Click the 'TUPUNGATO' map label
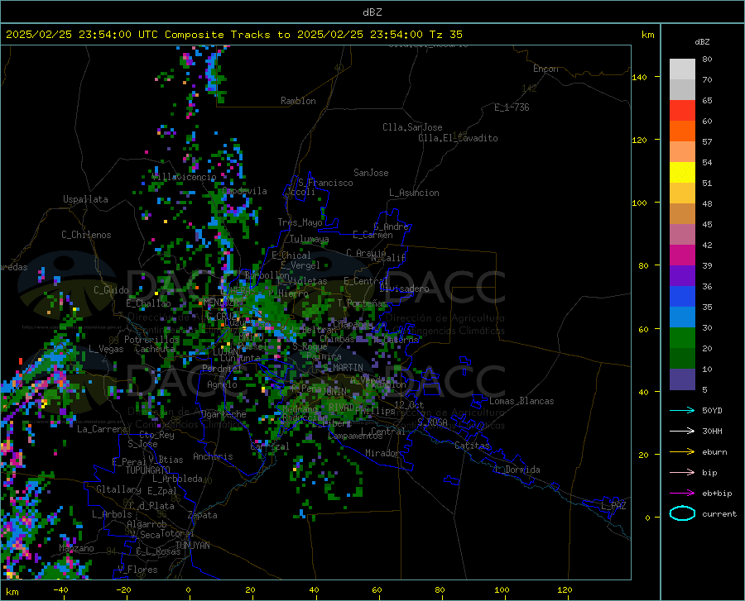Screen dimensions: 745x601 tap(148, 470)
